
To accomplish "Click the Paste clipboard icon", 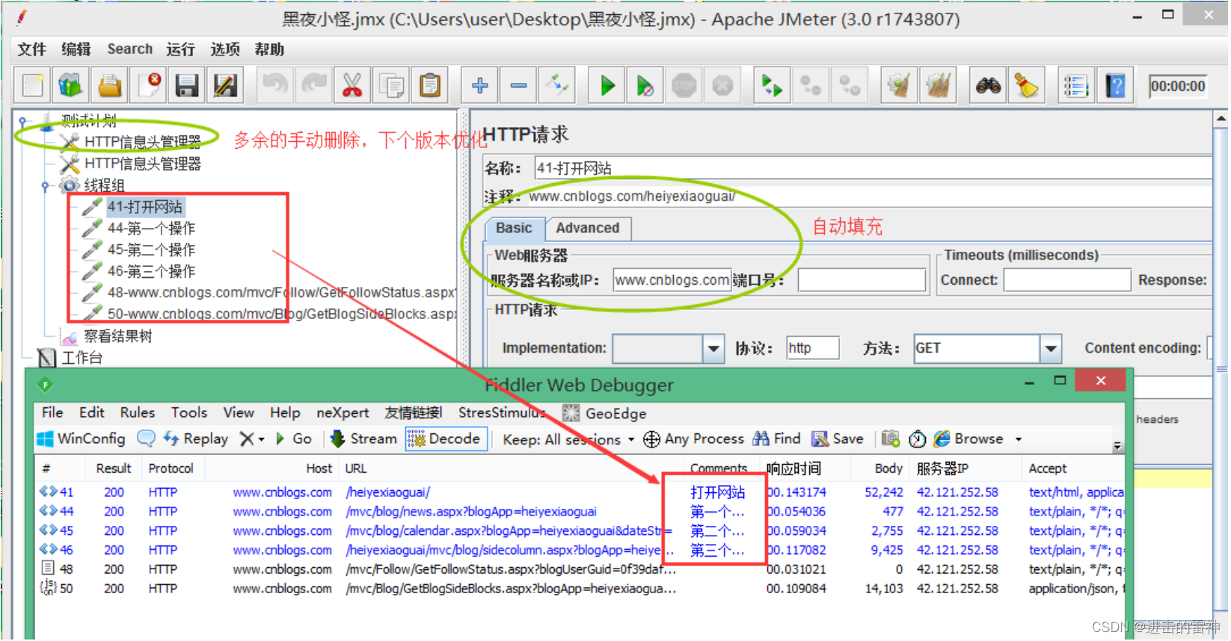I will (x=430, y=86).
